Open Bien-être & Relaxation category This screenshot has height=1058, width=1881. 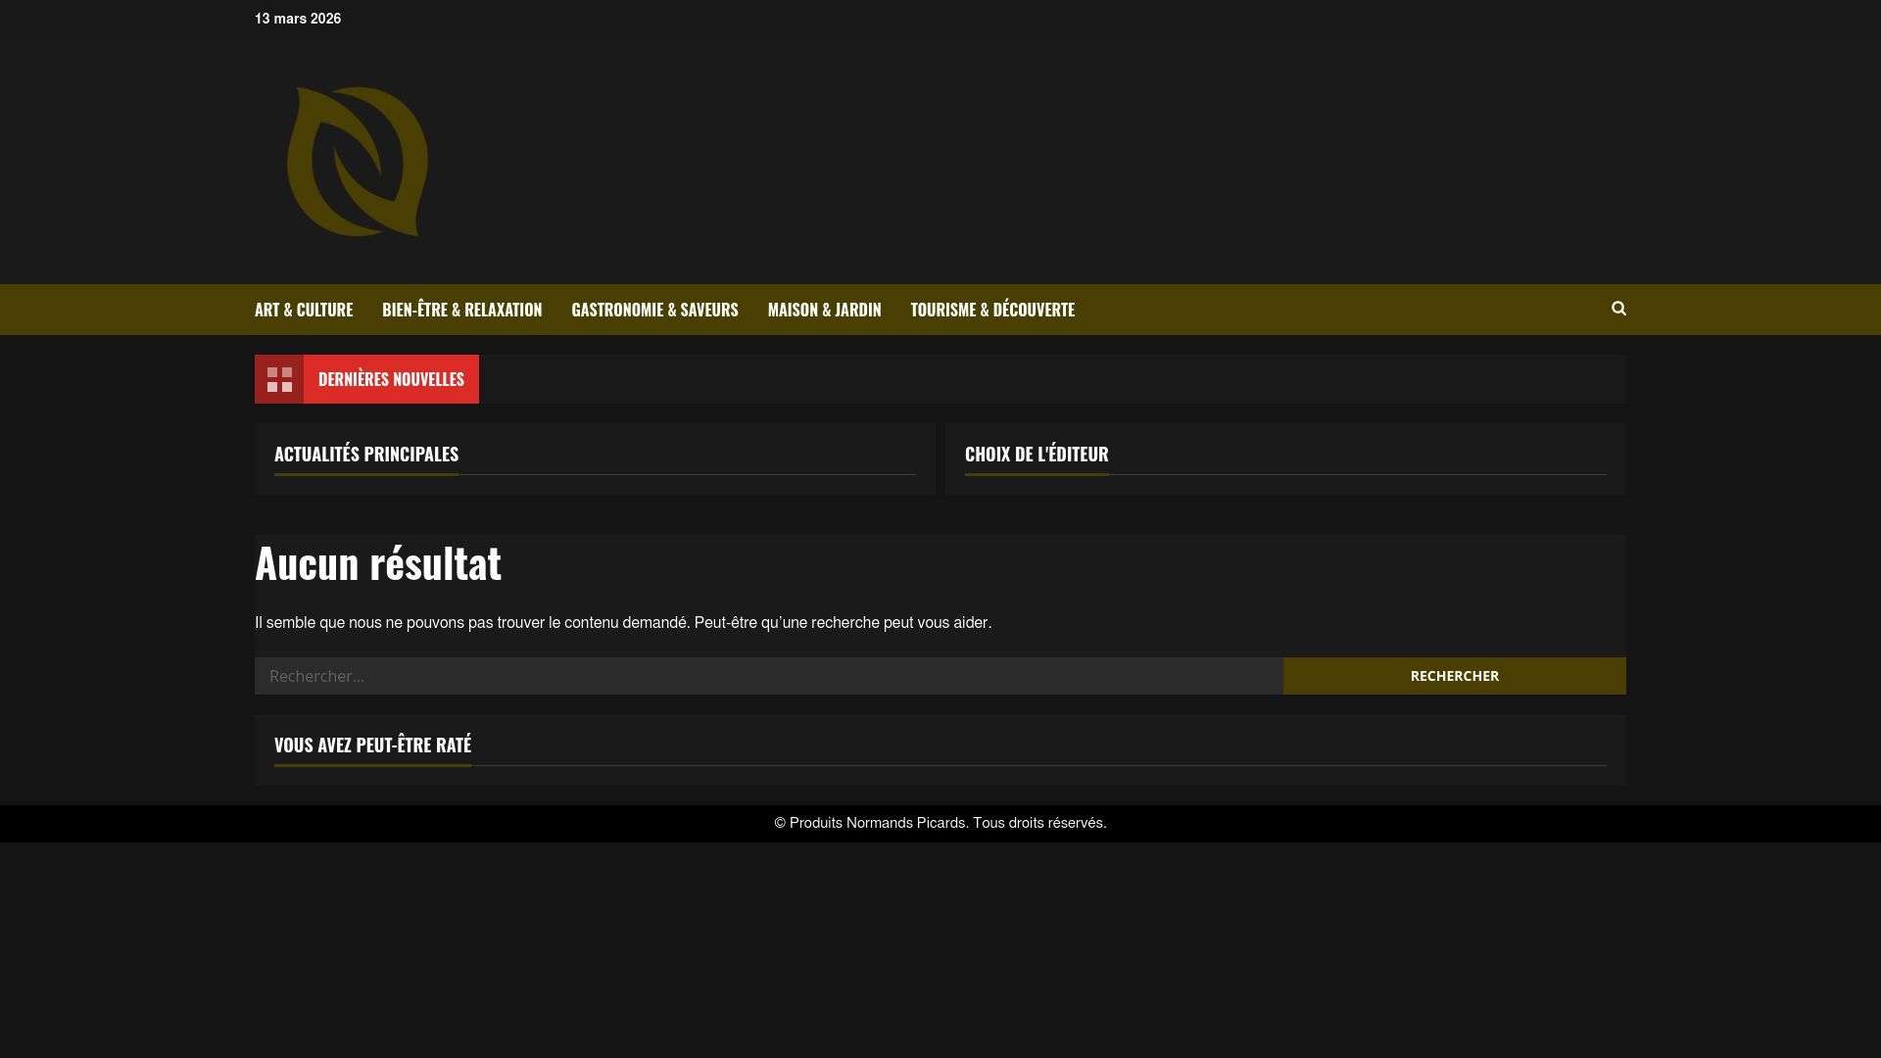click(461, 310)
